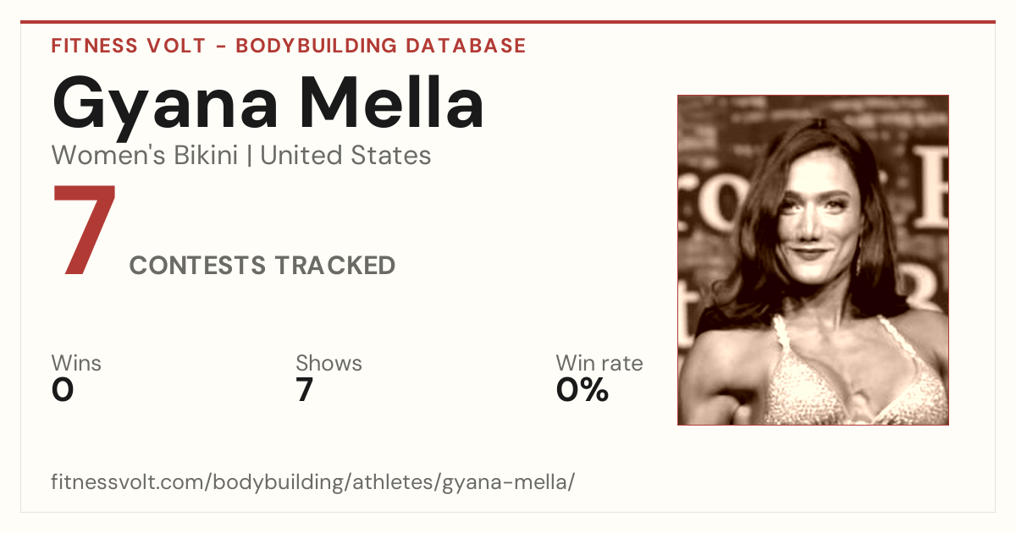Click the Wins stat label

tap(76, 364)
